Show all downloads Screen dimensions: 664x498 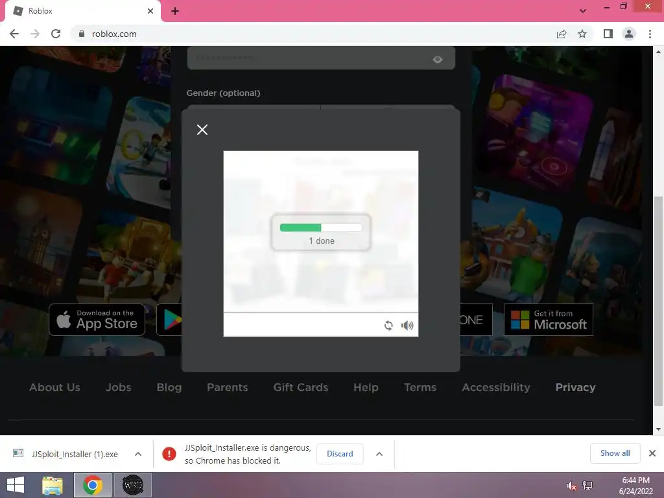(615, 453)
